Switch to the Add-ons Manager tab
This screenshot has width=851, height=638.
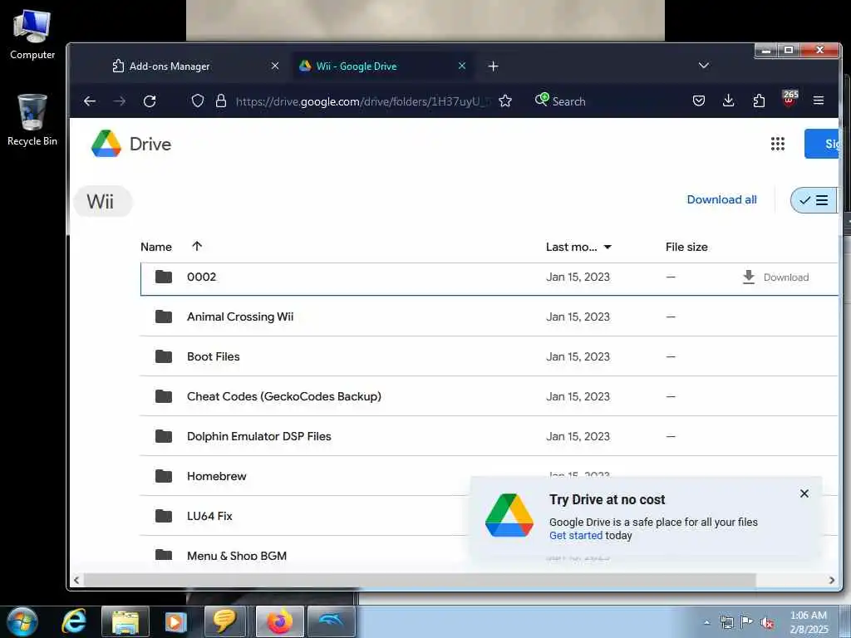(194, 66)
